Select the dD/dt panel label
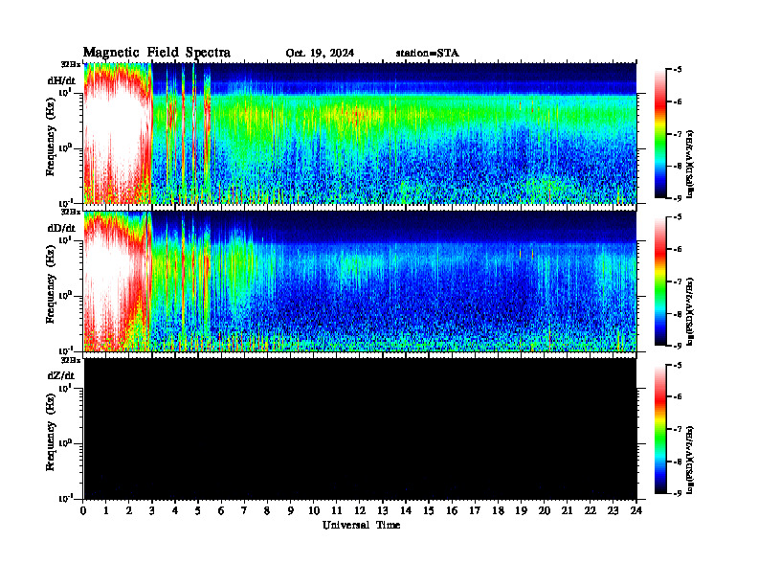Image resolution: width=758 pixels, height=586 pixels. click(61, 228)
